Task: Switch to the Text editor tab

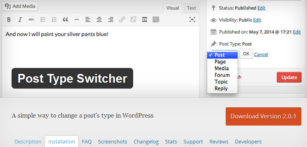Action: click(191, 8)
